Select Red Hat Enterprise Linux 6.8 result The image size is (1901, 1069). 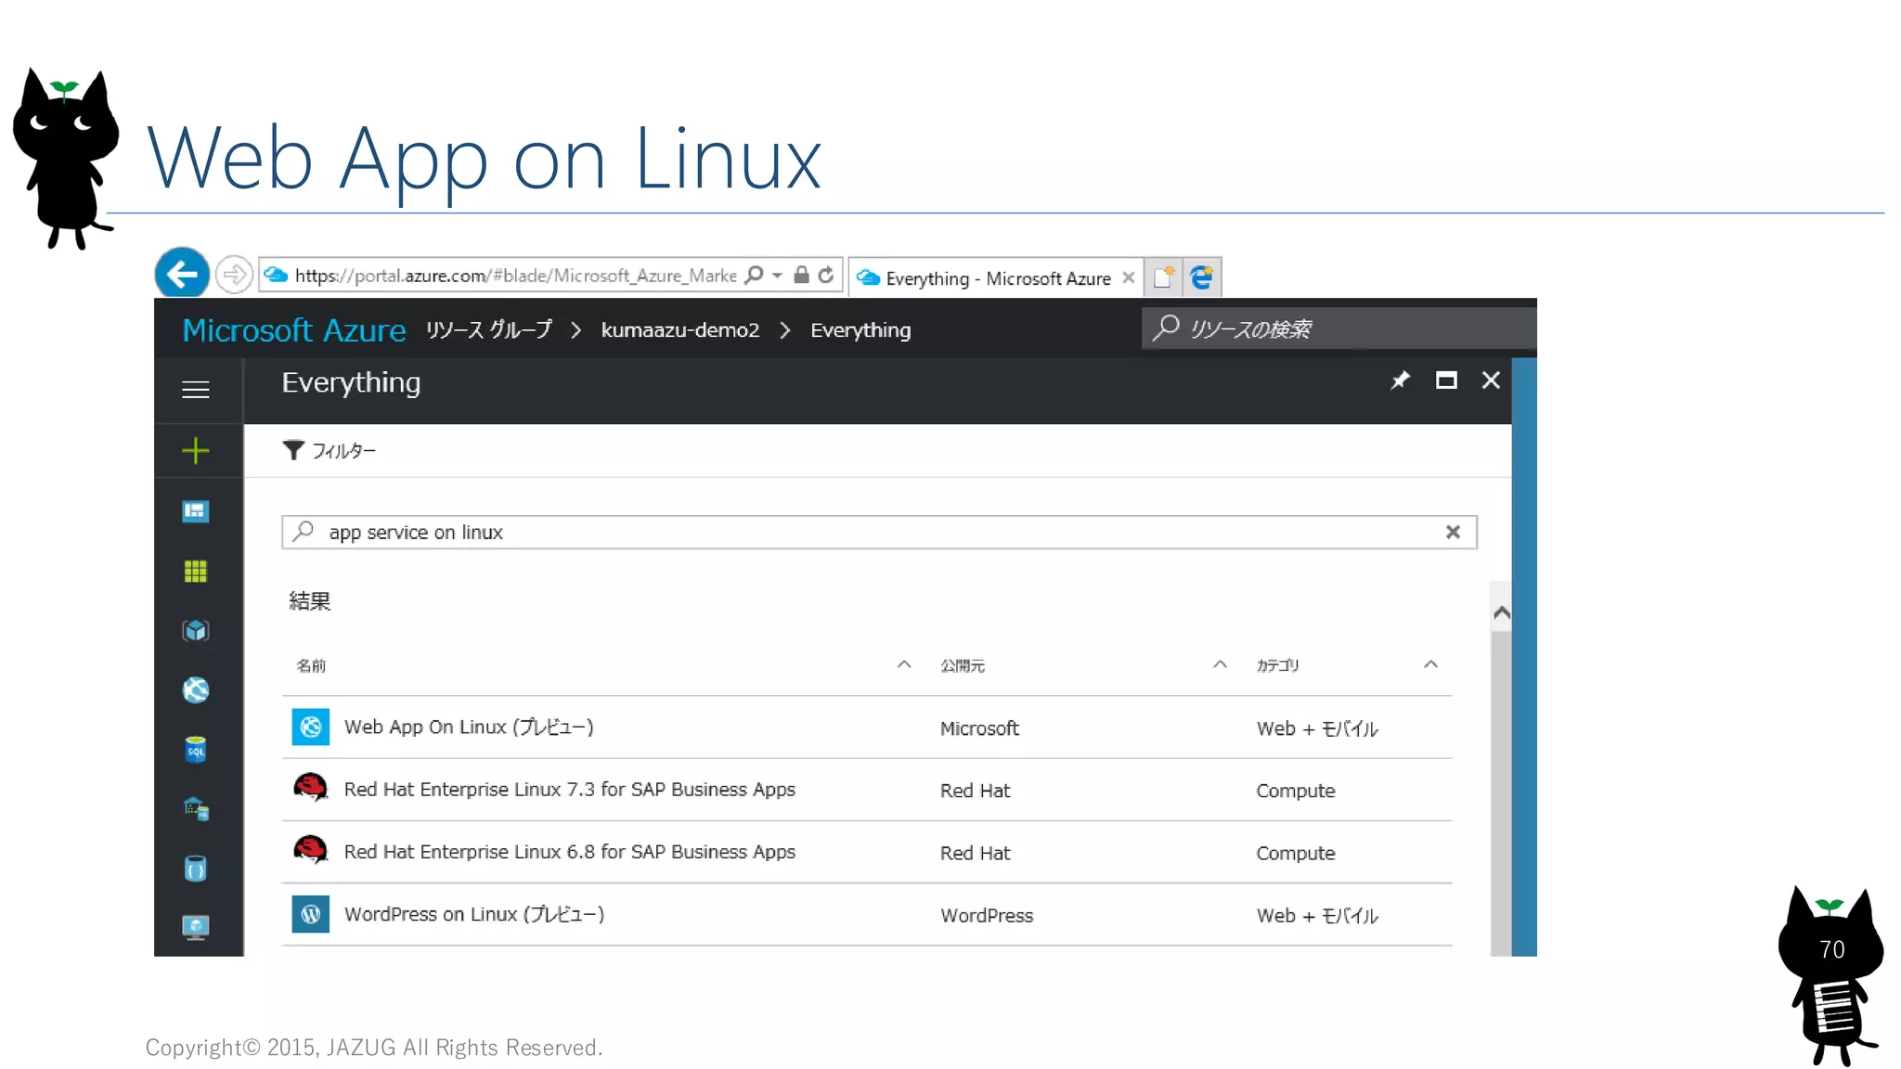pos(867,852)
